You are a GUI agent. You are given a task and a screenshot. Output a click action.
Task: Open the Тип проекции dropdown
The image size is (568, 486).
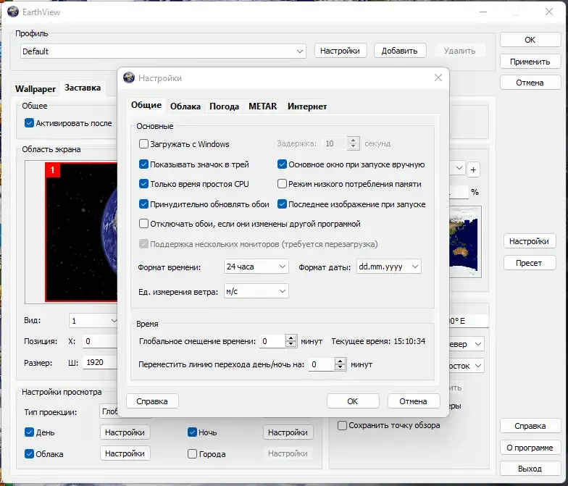109,411
